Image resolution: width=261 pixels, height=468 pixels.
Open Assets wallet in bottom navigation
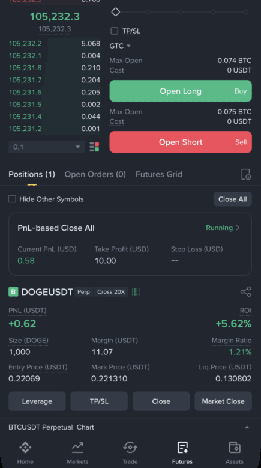pyautogui.click(x=235, y=453)
